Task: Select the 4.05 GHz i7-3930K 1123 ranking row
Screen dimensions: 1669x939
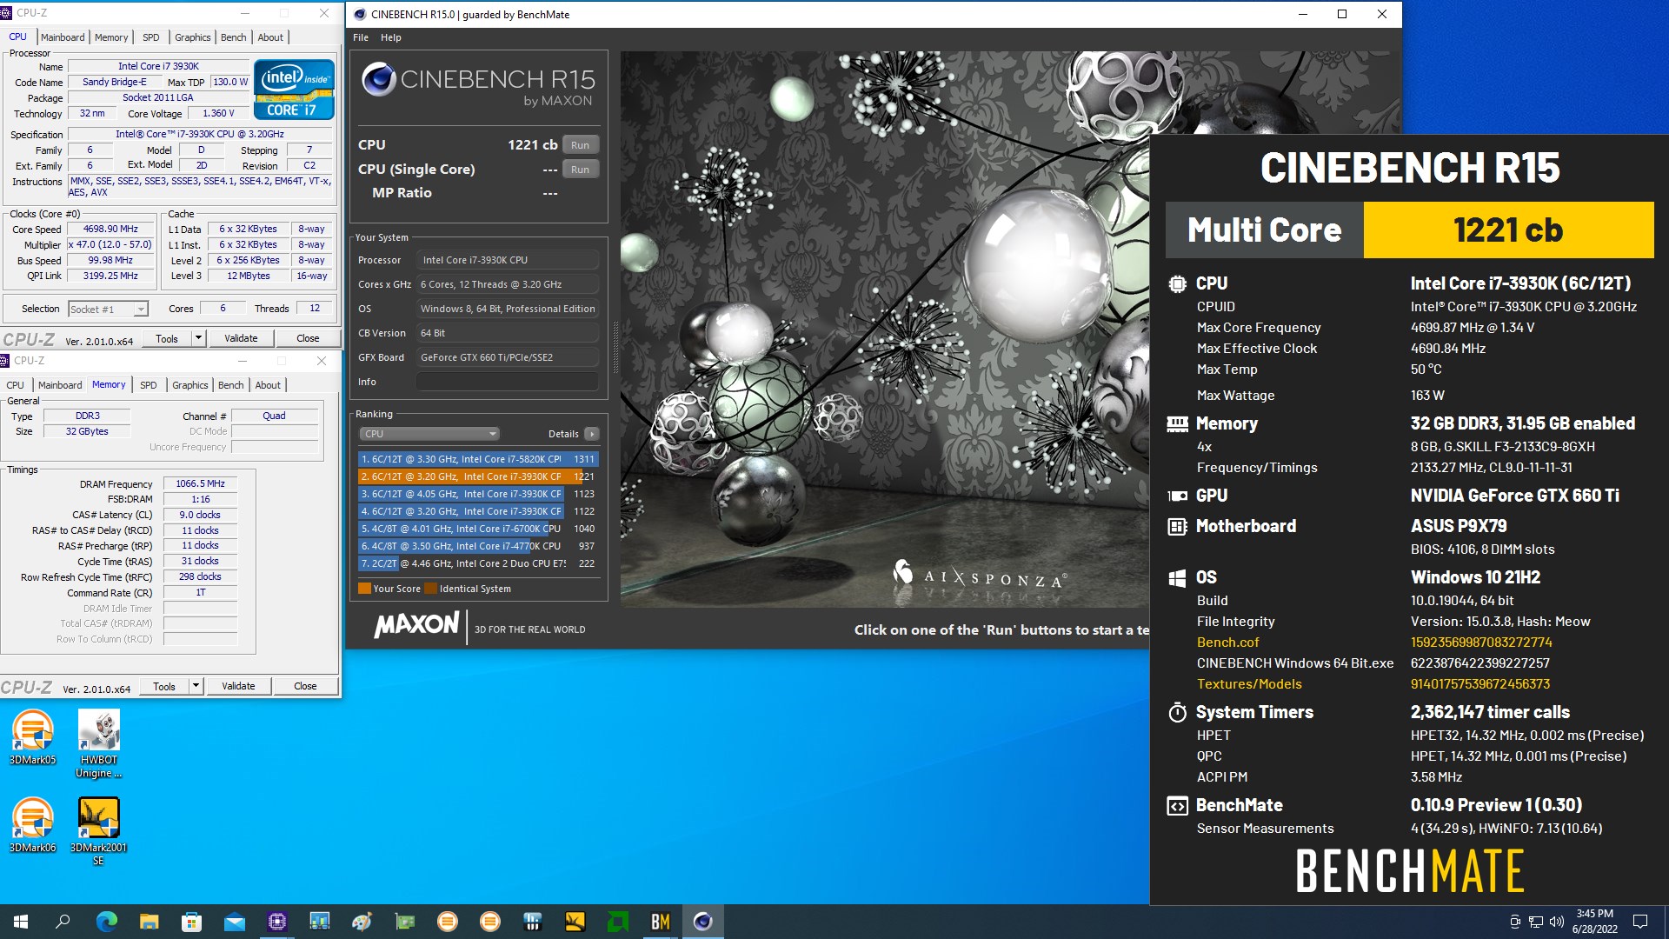Action: pos(477,494)
